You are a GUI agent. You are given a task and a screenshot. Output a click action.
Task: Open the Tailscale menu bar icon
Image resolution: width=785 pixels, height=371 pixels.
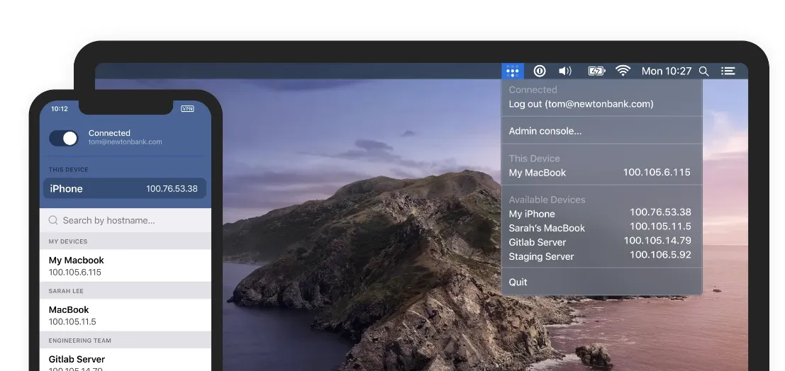coord(512,71)
